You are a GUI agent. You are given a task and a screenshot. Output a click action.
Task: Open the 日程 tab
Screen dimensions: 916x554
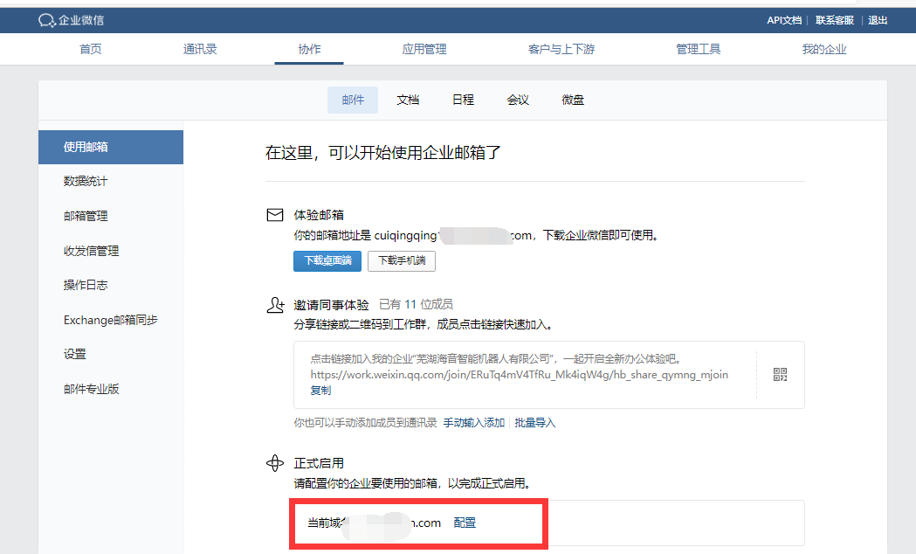coord(463,100)
